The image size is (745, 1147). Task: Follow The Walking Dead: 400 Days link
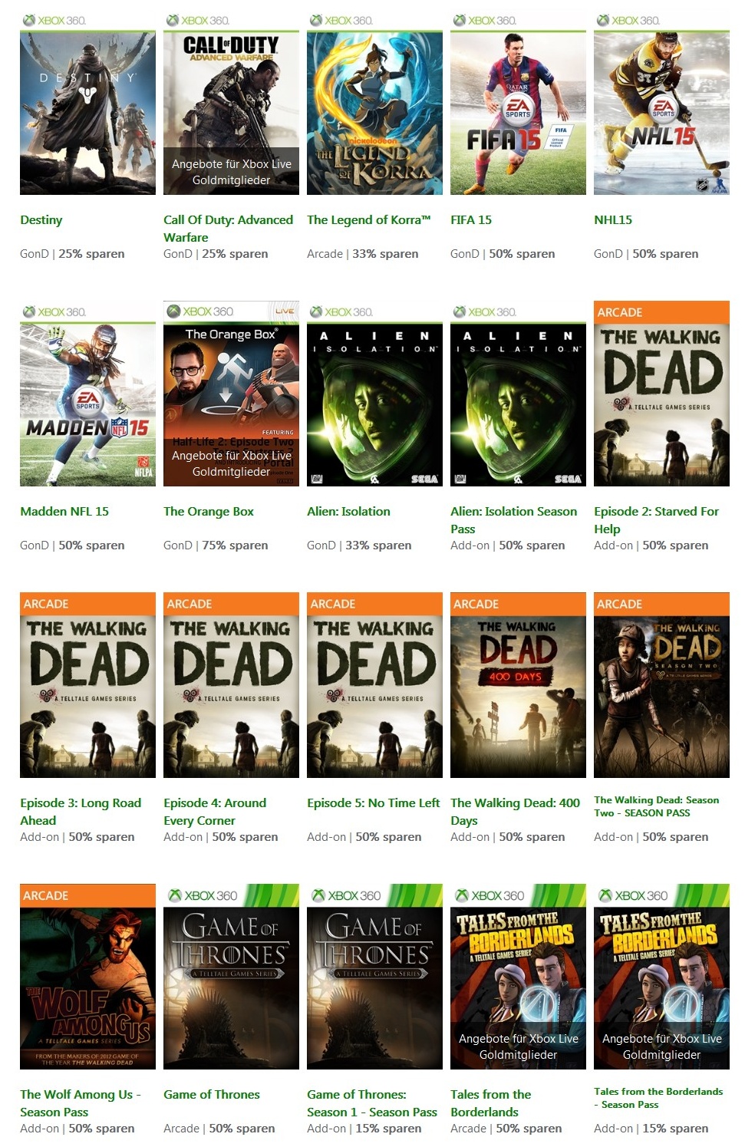pyautogui.click(x=516, y=812)
